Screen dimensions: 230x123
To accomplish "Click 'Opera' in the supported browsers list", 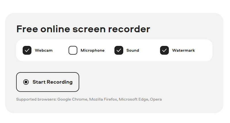I will (156, 99).
